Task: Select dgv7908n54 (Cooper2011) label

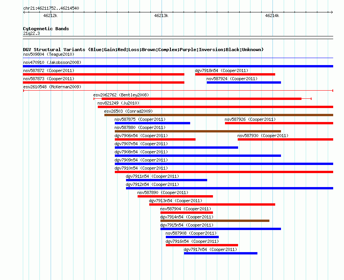Action: click(141, 152)
